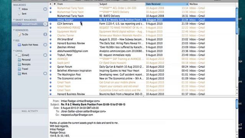Click the preview pane scrollbar thumb
This screenshot has width=245, height=138.
pos(237,104)
